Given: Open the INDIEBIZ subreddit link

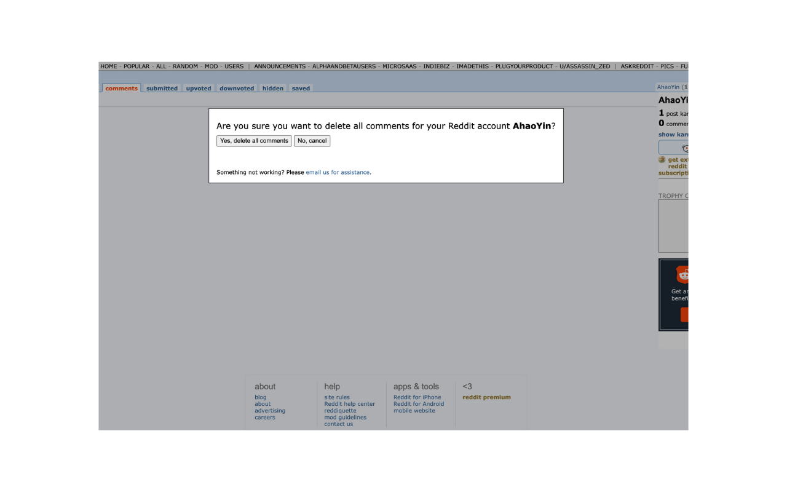Looking at the screenshot, I should coord(437,66).
